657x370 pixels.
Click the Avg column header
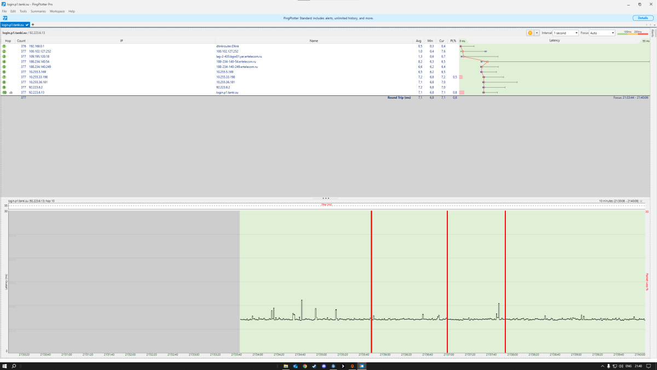point(419,41)
